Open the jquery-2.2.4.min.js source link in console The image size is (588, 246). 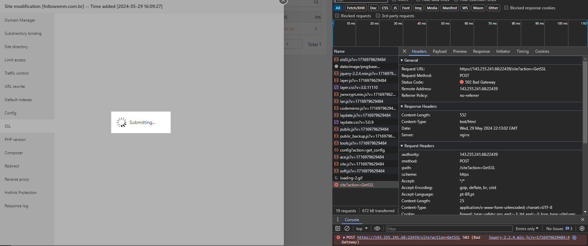(529, 237)
